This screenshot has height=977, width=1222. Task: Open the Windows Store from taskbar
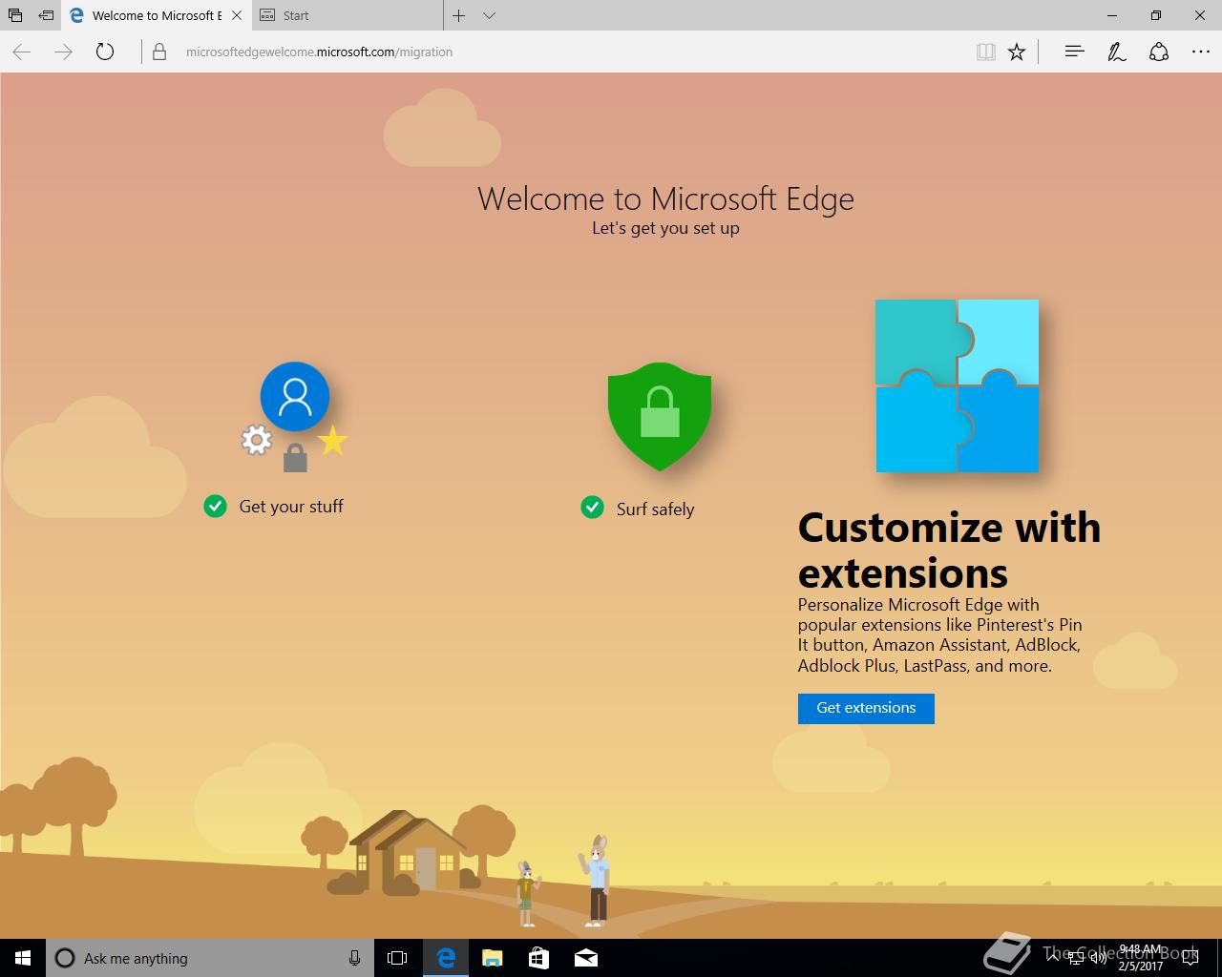[538, 958]
